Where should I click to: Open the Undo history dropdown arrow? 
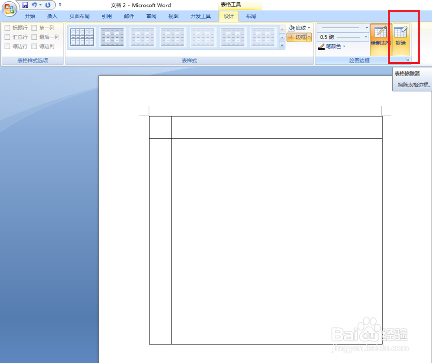point(41,5)
